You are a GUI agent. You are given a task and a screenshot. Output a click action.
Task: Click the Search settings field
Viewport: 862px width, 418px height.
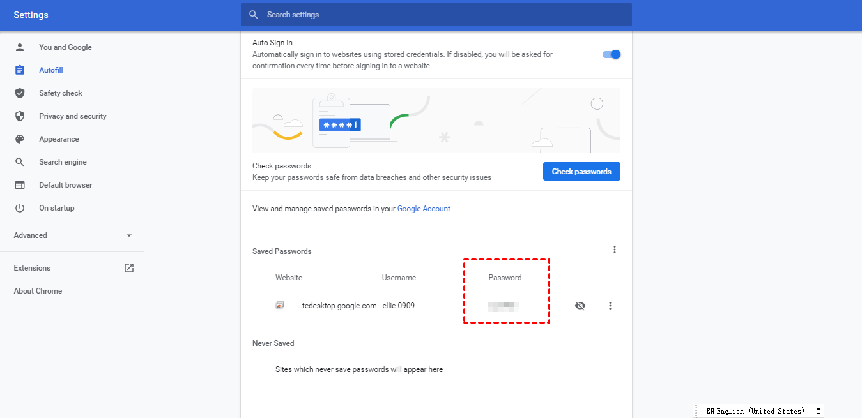click(436, 15)
